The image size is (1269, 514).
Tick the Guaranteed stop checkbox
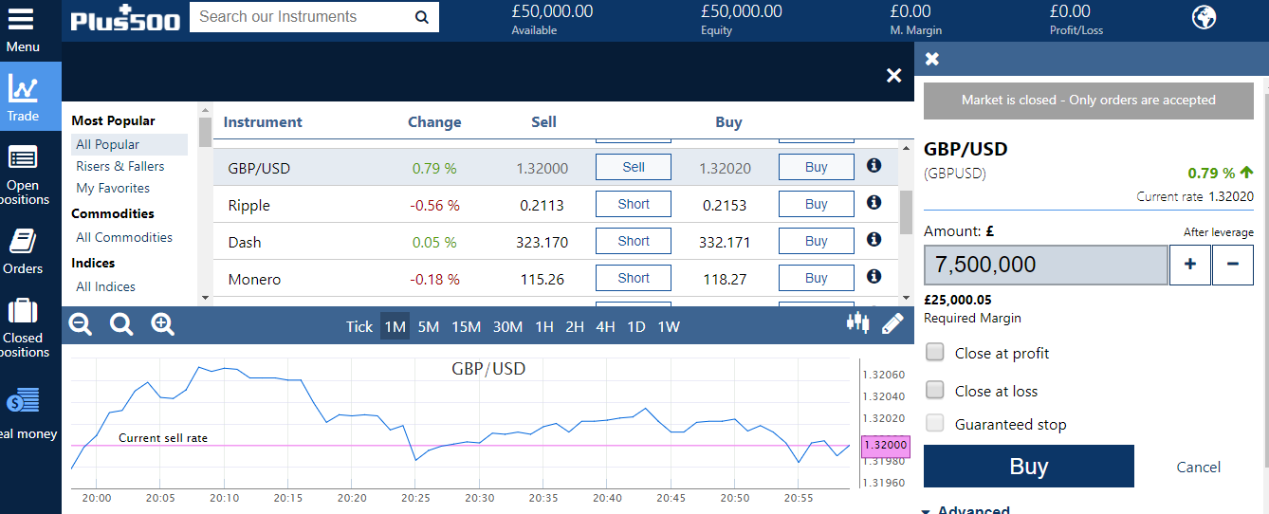point(935,424)
